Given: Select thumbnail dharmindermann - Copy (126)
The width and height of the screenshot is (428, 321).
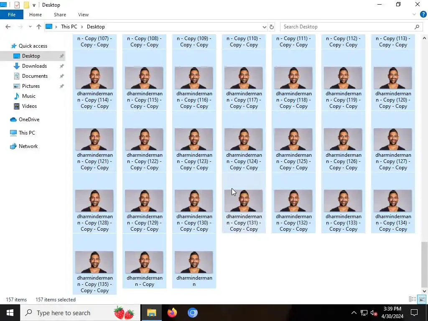Looking at the screenshot, I should tap(343, 139).
